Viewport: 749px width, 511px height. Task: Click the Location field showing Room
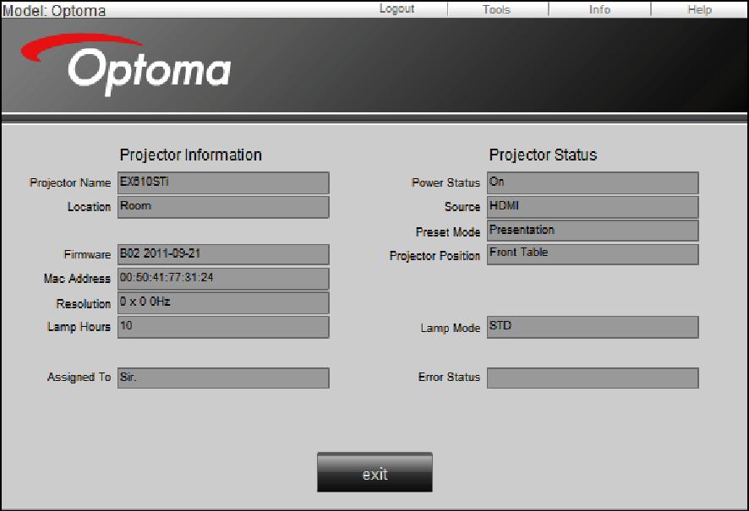[x=223, y=207]
